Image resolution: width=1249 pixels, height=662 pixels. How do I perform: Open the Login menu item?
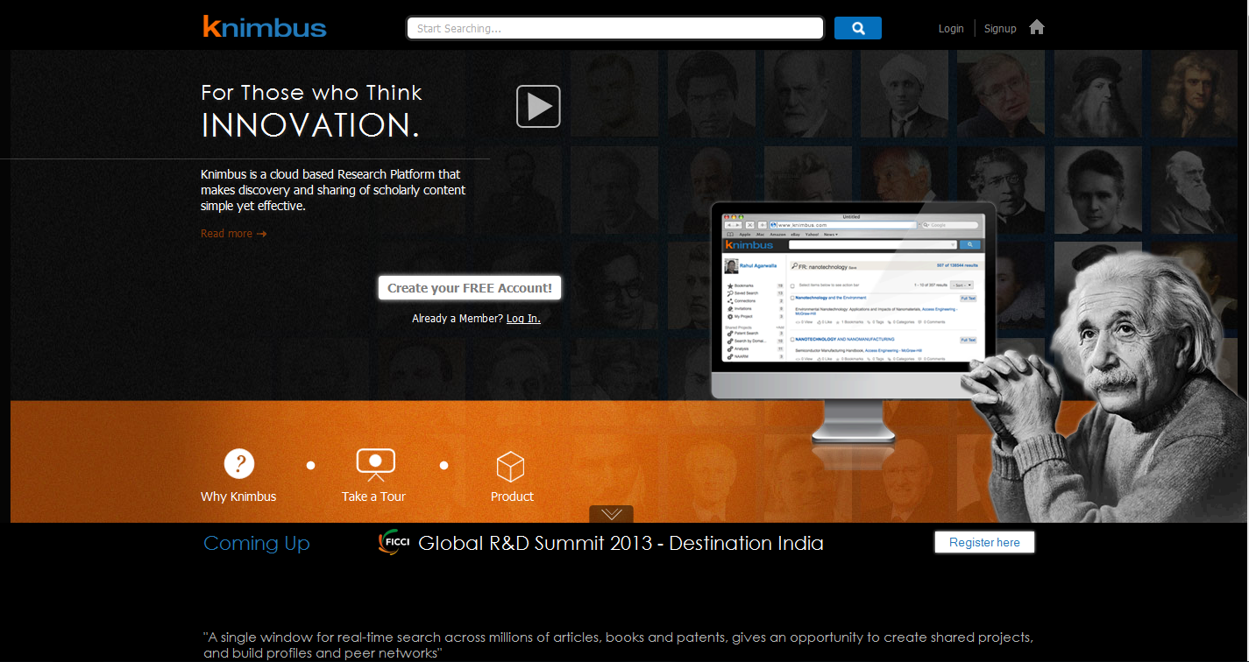point(951,28)
